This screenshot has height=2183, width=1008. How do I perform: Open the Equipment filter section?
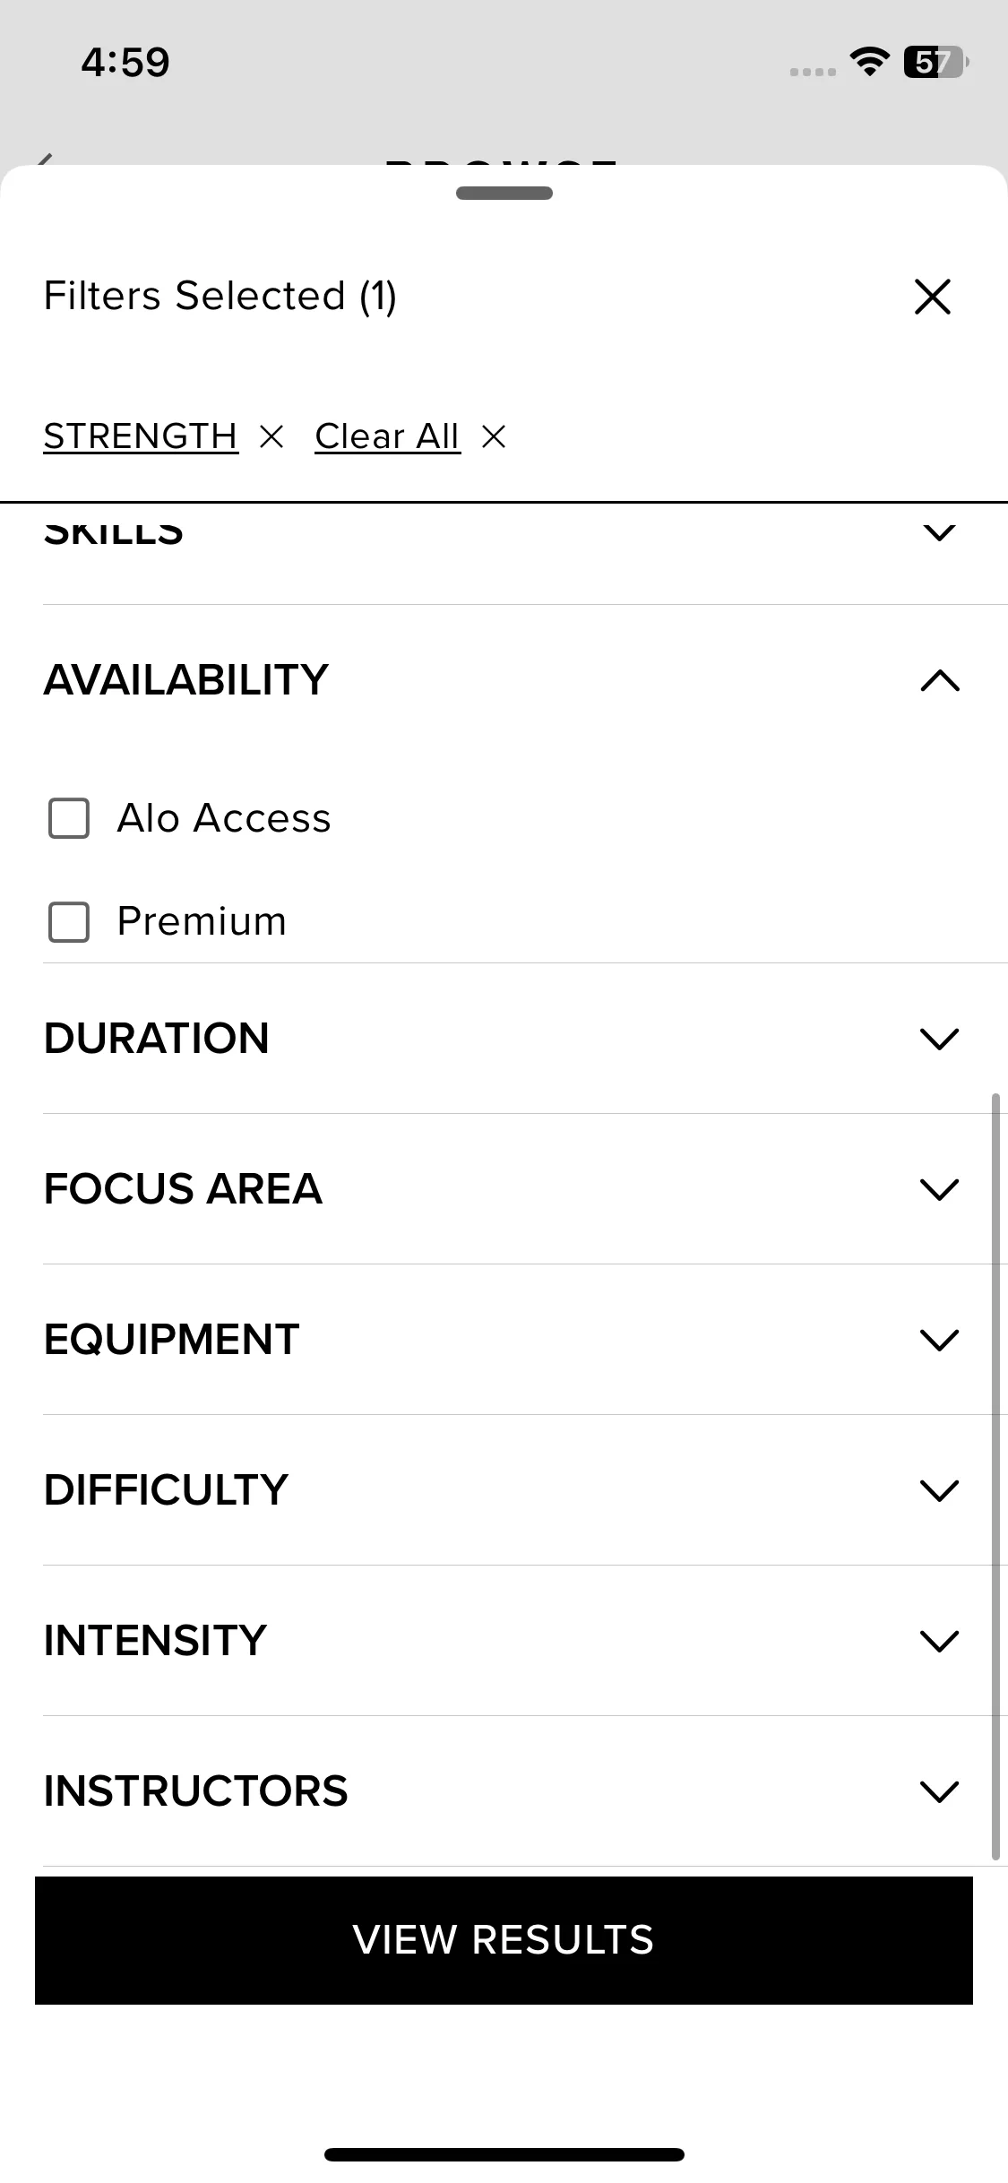[x=939, y=1340]
